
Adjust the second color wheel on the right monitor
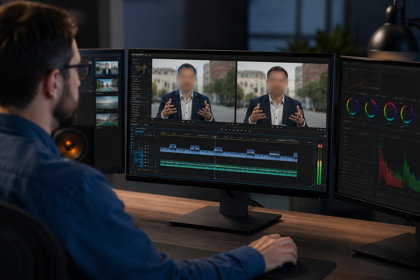(371, 108)
